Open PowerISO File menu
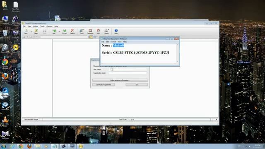This screenshot has height=149, width=265. click(24, 26)
